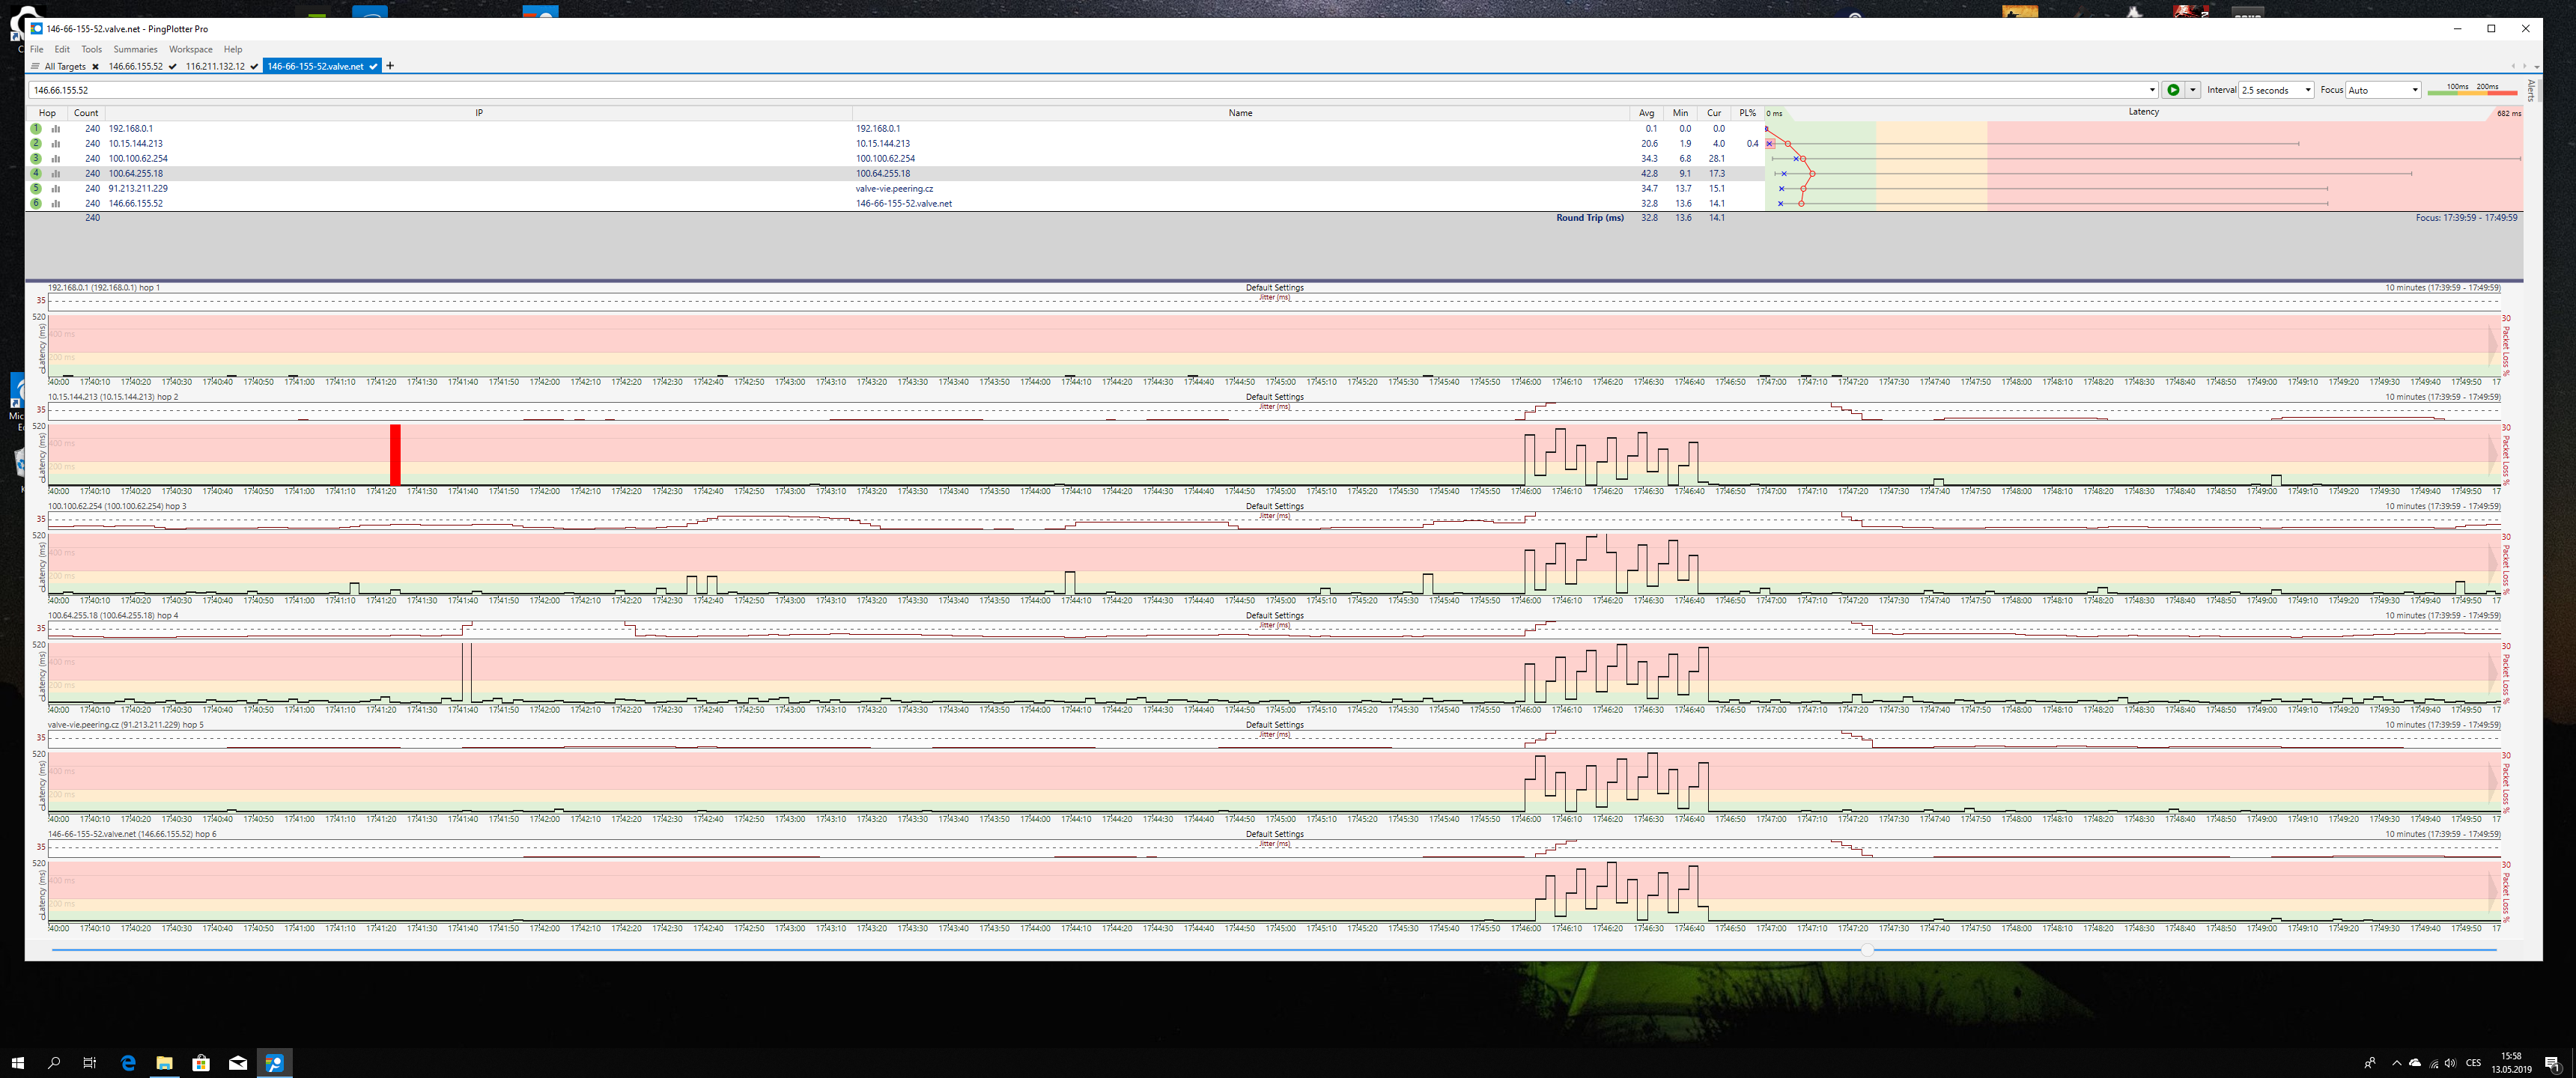Image resolution: width=2576 pixels, height=1078 pixels.
Task: Toggle timeline graph icon for hop 1
Action: click(56, 129)
